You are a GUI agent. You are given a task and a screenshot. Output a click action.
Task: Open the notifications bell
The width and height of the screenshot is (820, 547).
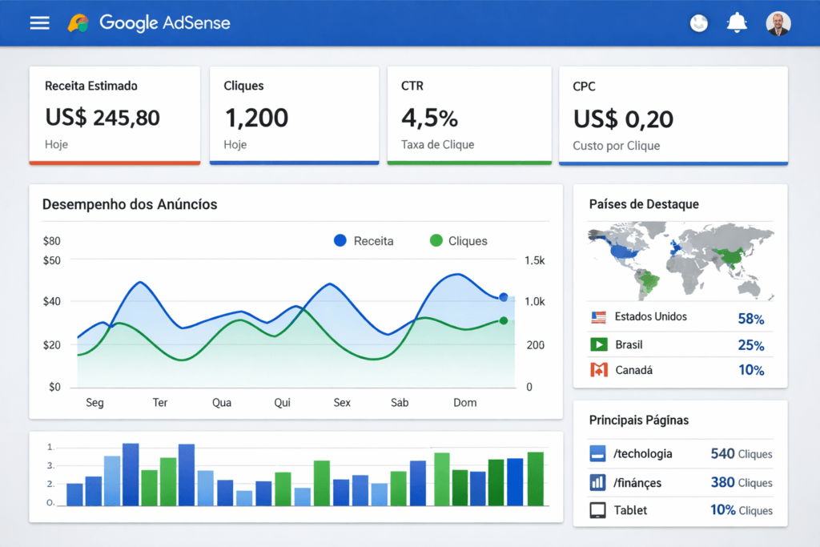pos(736,22)
